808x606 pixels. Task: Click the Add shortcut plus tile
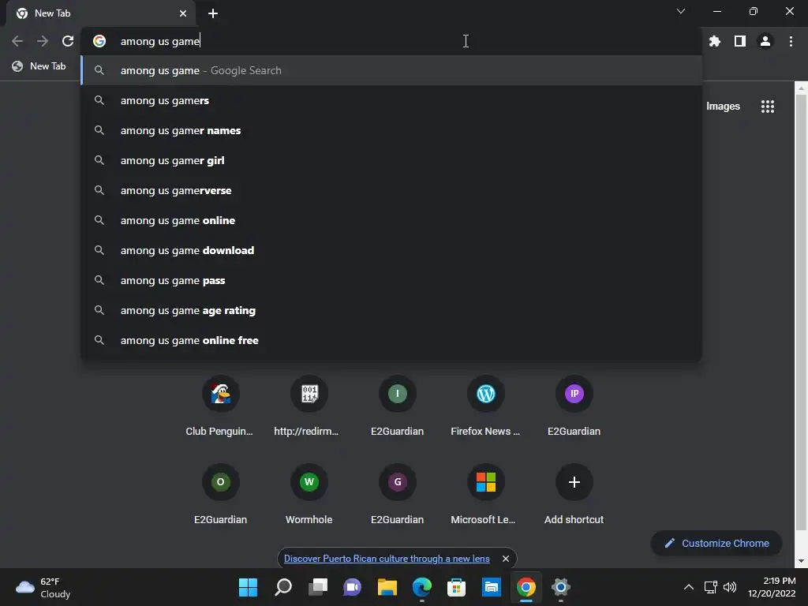pos(574,495)
